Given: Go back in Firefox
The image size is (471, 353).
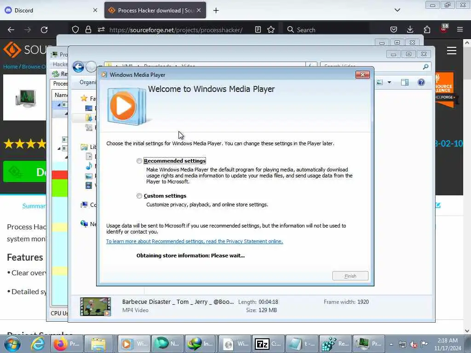Looking at the screenshot, I should tap(11, 30).
